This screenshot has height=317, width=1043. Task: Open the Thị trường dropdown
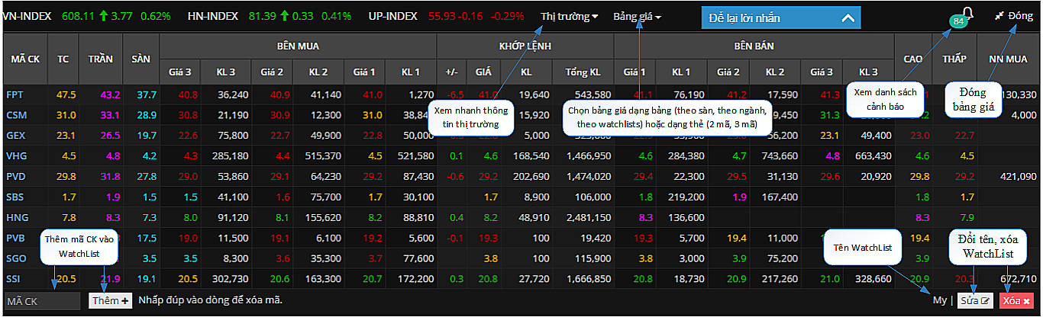tap(569, 16)
